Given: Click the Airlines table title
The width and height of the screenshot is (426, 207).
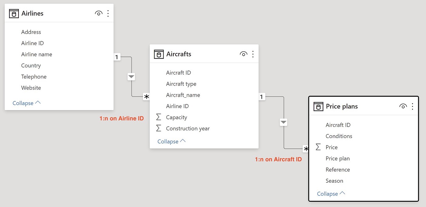Looking at the screenshot, I should [32, 13].
